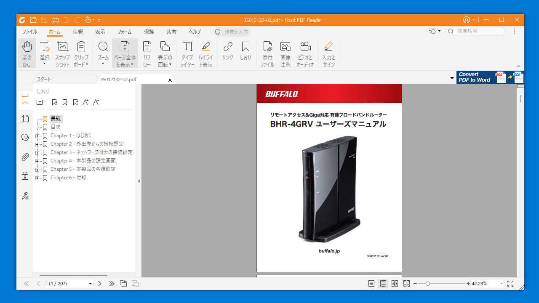Insert an image annotation
This screenshot has width=539, height=303.
(286, 54)
